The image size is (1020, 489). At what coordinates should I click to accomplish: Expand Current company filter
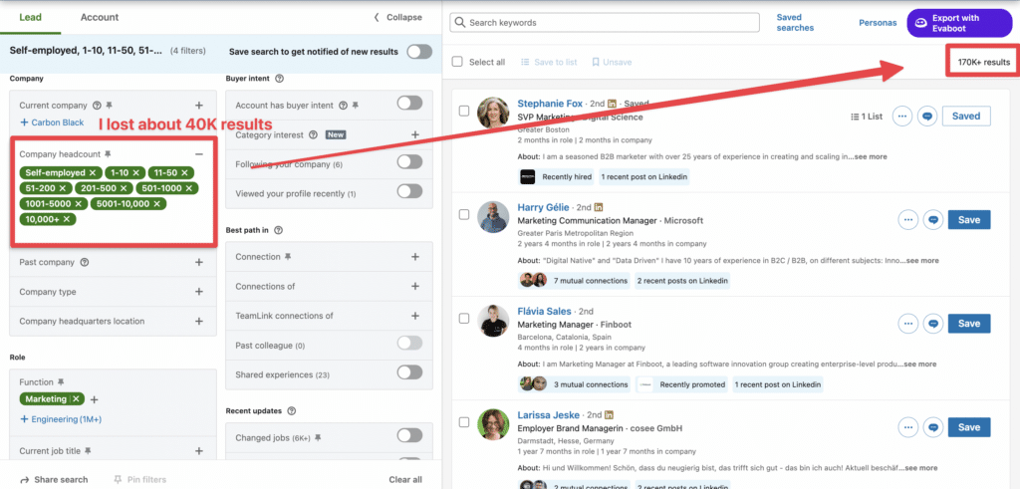pyautogui.click(x=199, y=106)
